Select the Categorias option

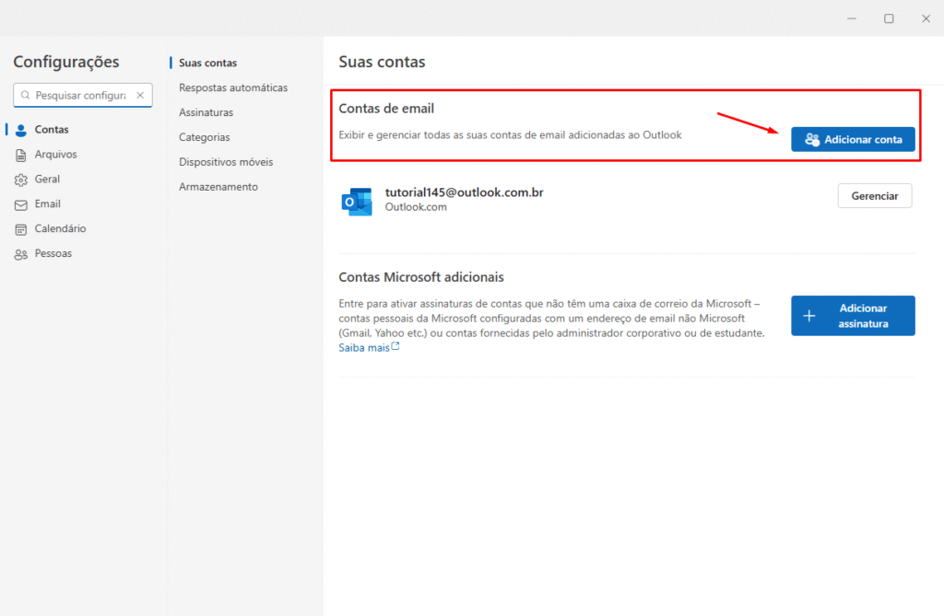coord(205,137)
